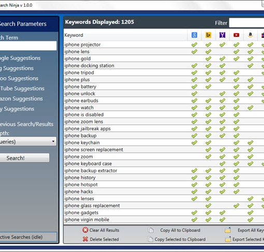Screen dimensions: 264x252
Task: Sort by the Amazon column icon
Action: [250, 35]
